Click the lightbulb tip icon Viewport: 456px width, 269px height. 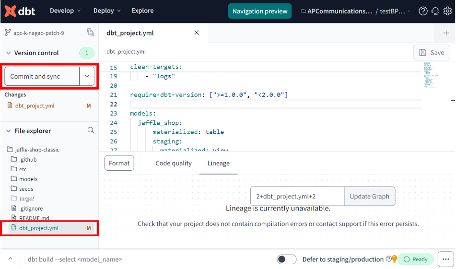tap(394, 258)
